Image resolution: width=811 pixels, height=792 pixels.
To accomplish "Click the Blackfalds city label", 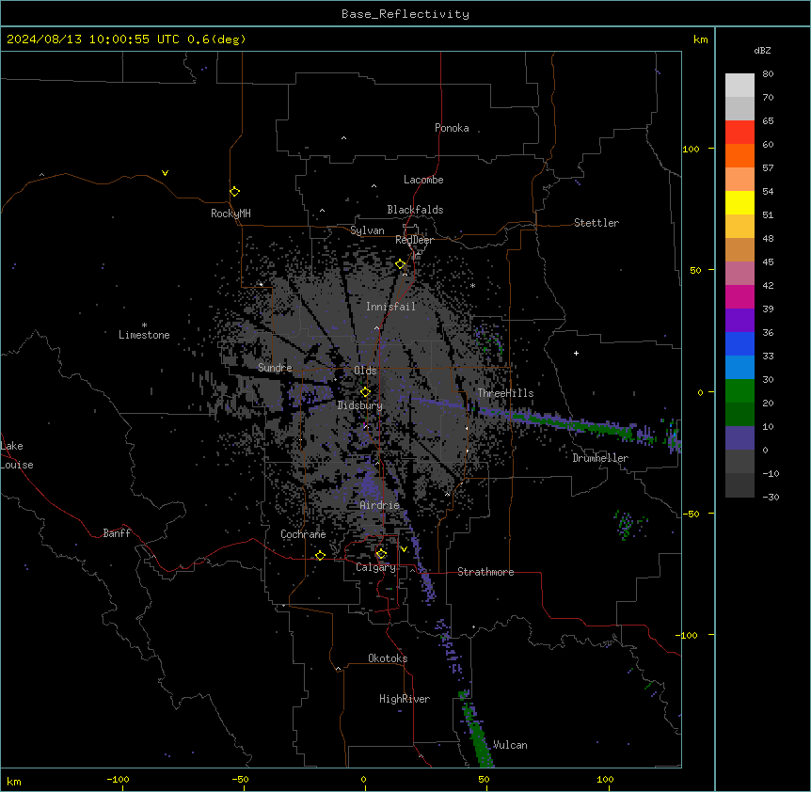I will [x=415, y=210].
